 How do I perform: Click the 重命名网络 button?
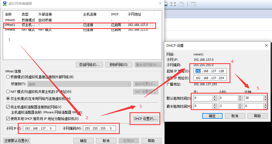pyautogui.click(x=148, y=65)
